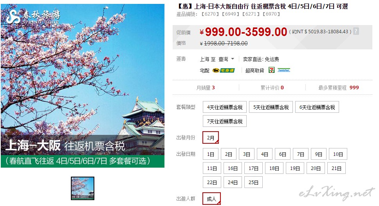Screen dimensions: 379x206
Task: Choose departure date 16日
Action: tap(233, 168)
